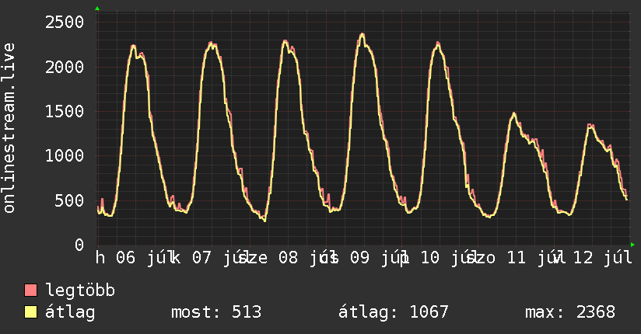Click the 1000 y-axis label

click(65, 155)
